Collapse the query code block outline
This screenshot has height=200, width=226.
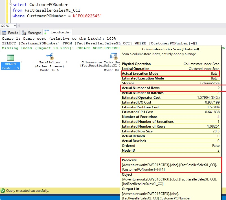tap(10, 5)
